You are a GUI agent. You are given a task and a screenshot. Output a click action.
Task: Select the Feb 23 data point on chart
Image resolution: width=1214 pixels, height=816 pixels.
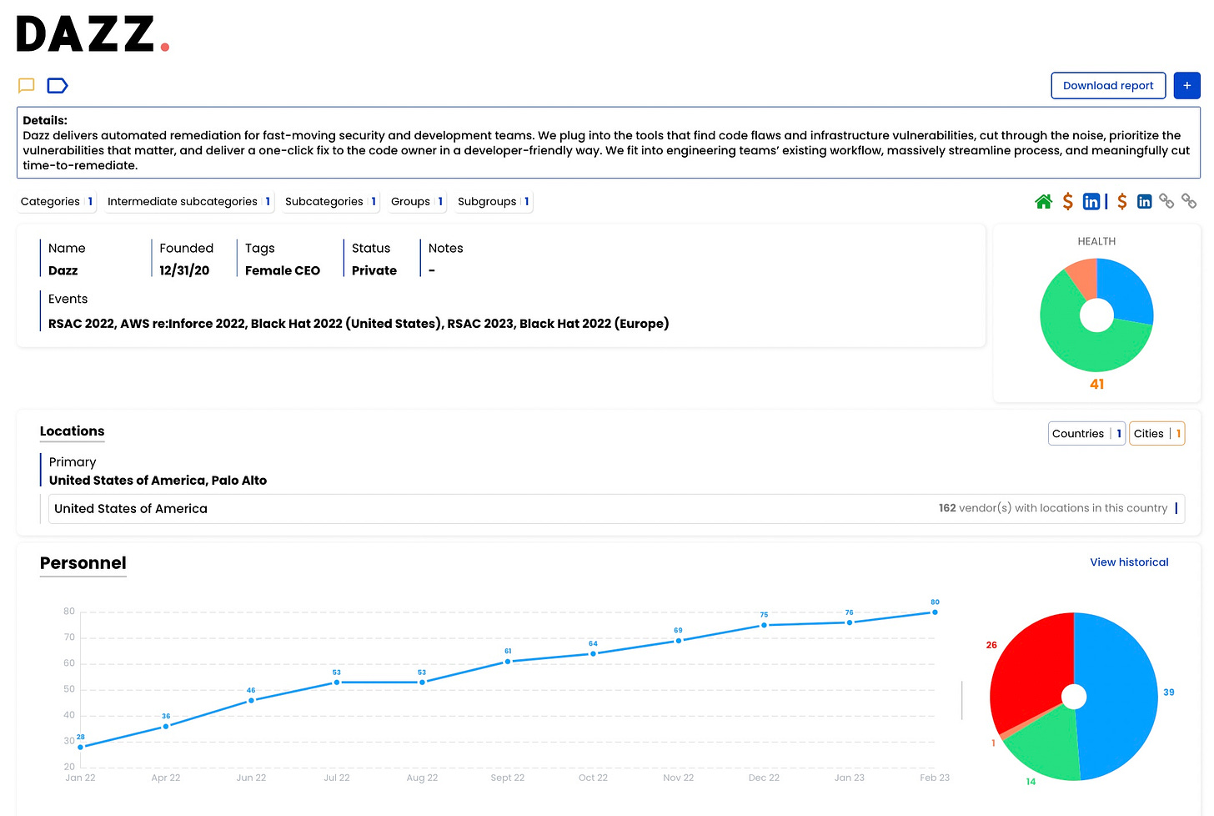tap(935, 612)
